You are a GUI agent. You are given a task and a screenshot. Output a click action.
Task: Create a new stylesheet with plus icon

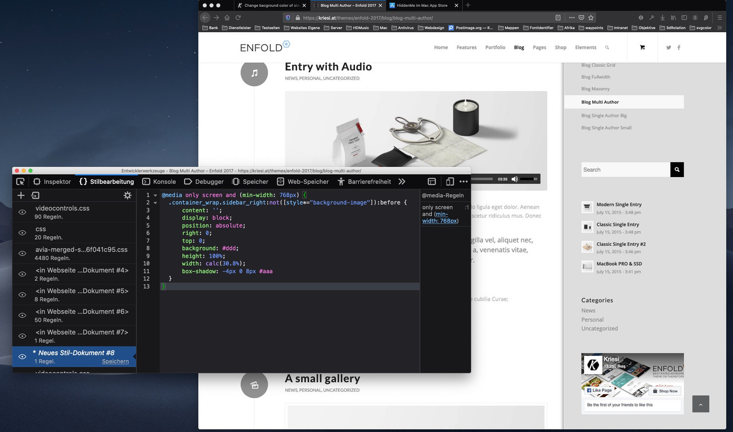point(21,195)
